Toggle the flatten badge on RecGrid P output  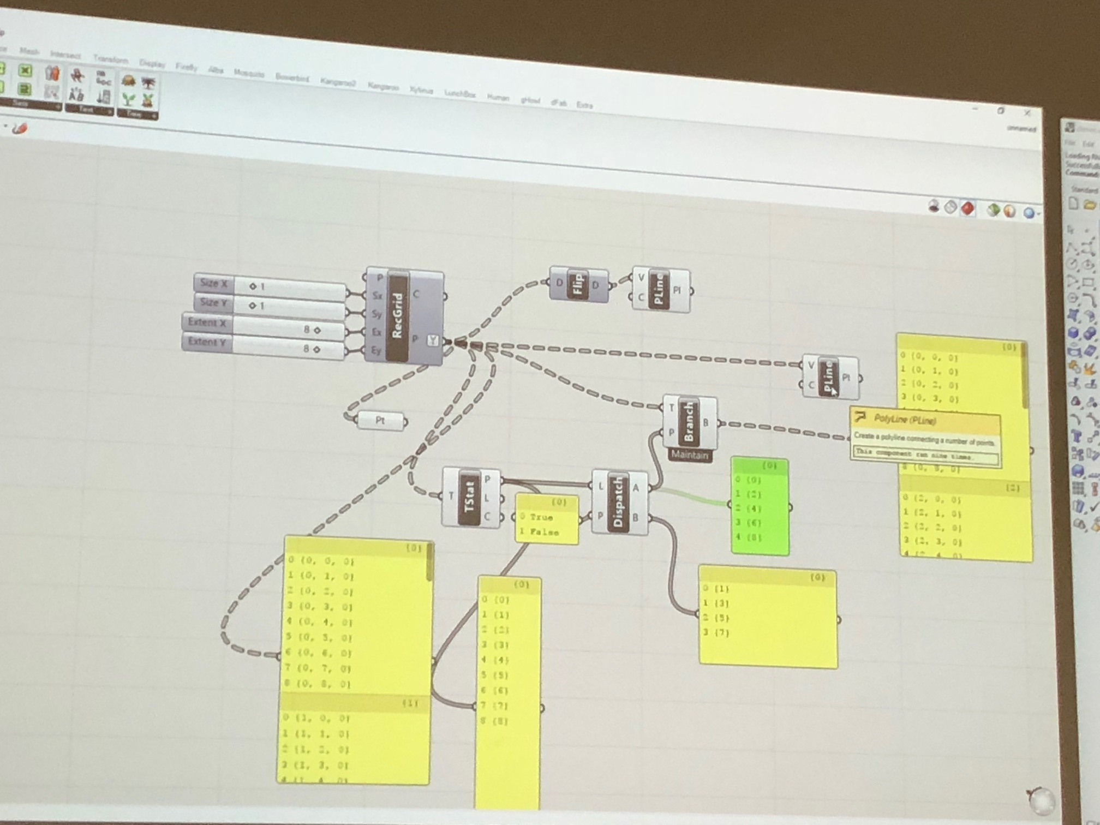coord(433,340)
